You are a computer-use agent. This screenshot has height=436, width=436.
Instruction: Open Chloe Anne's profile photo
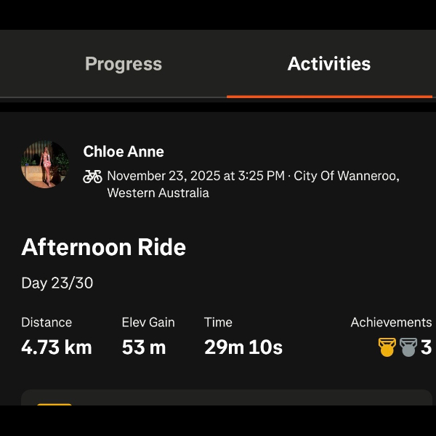coord(45,164)
